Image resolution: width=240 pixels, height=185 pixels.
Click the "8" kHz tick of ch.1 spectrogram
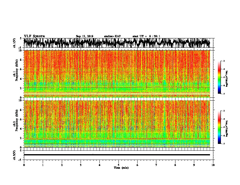click(x=21, y=60)
